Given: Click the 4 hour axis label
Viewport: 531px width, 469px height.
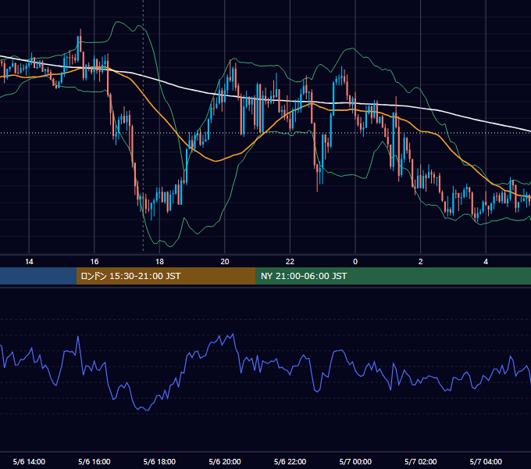Looking at the screenshot, I should [486, 262].
